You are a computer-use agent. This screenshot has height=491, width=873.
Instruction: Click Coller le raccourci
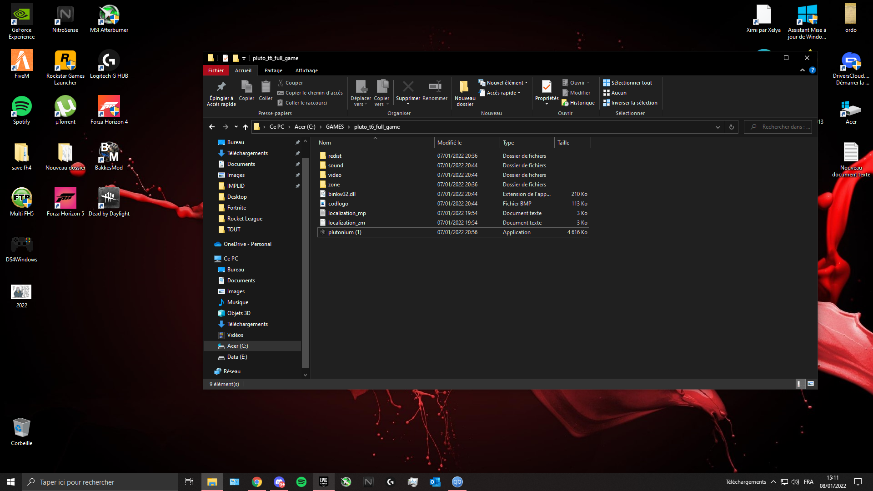[x=302, y=103]
